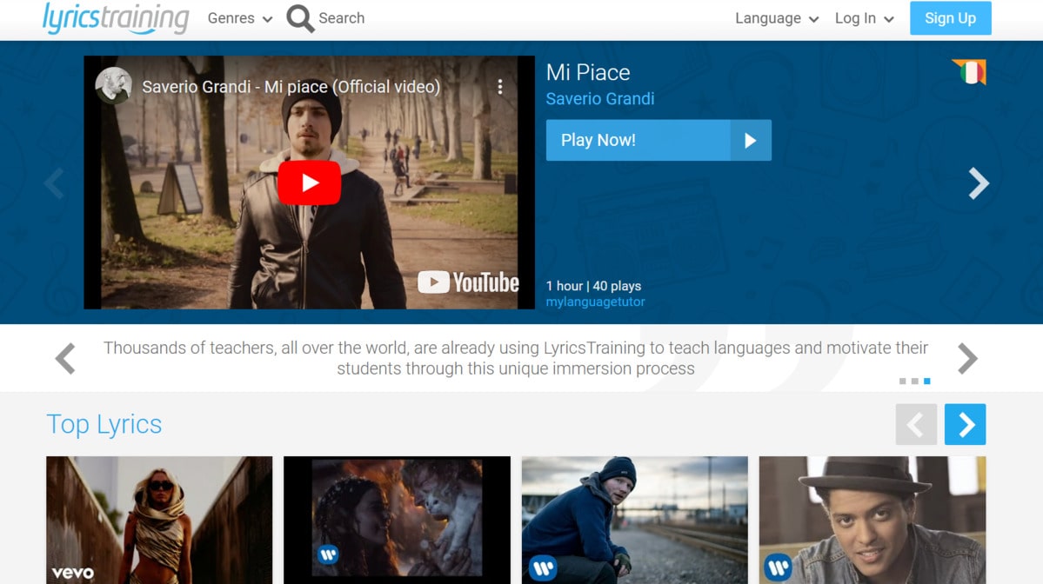The width and height of the screenshot is (1043, 584).
Task: Open the LyricsTraining home logo
Action: click(116, 18)
